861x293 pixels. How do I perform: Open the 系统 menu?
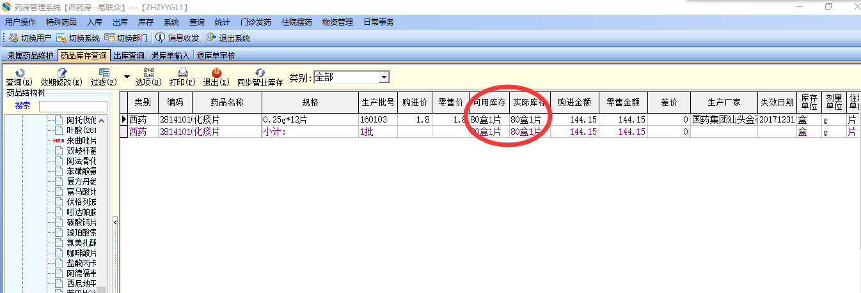coord(171,22)
